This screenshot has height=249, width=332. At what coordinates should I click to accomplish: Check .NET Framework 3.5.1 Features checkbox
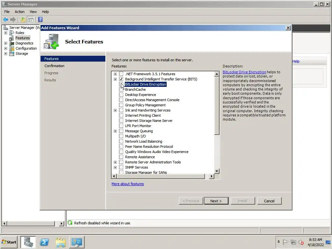[x=121, y=74]
